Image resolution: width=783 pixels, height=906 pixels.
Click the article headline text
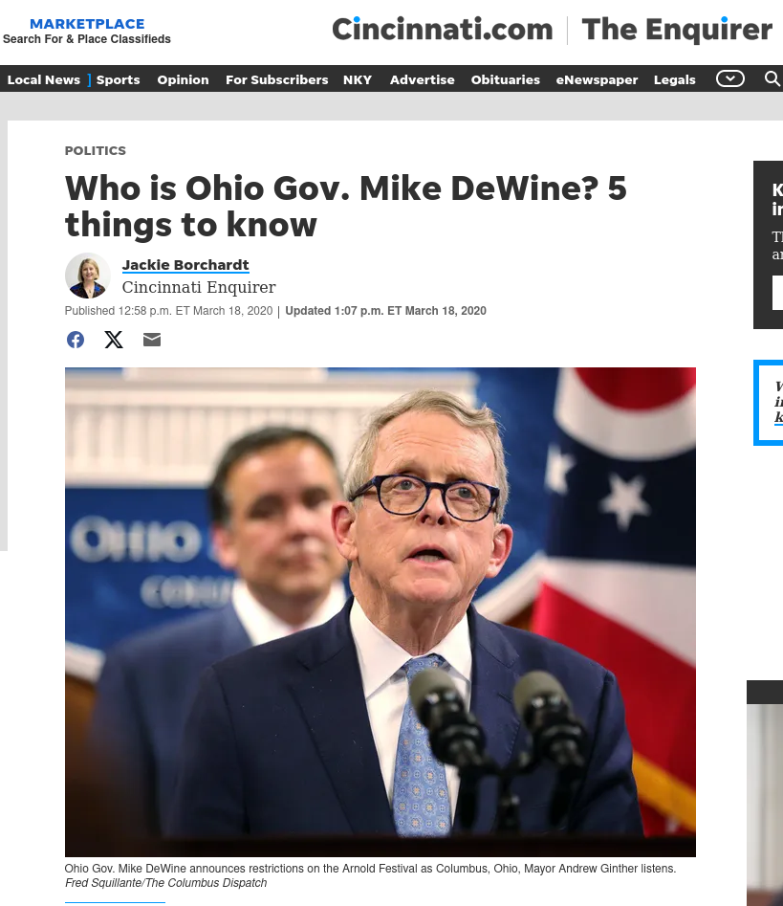point(345,206)
